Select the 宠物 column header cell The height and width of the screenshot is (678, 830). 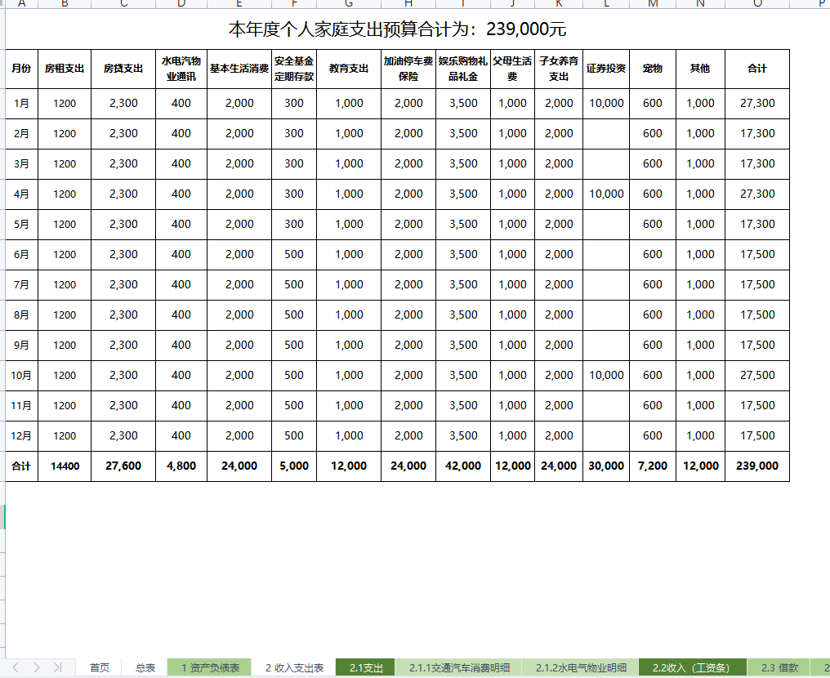652,69
